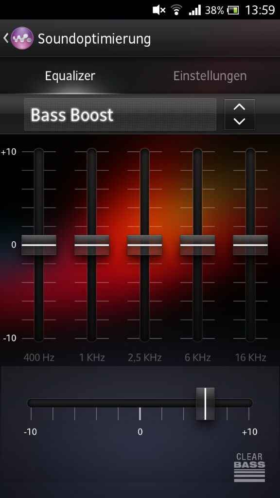Click the 2,5 KHz slider handle
The image size is (280, 498).
pyautogui.click(x=144, y=245)
